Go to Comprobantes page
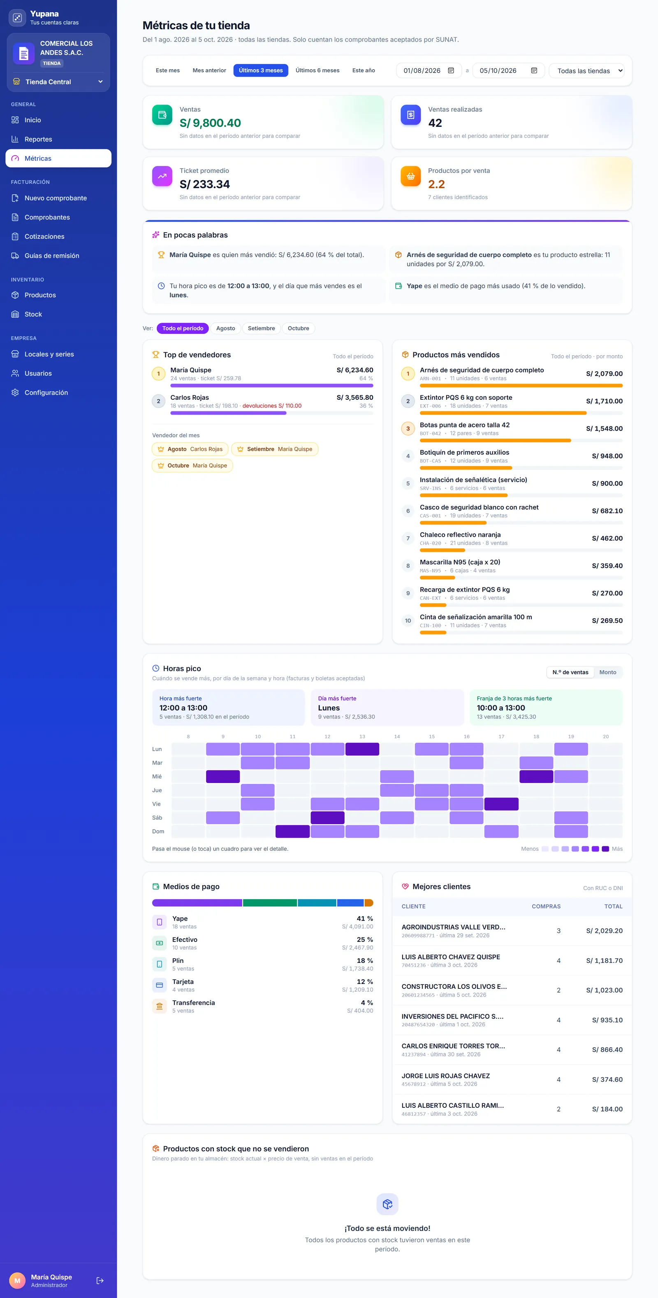 (58, 217)
